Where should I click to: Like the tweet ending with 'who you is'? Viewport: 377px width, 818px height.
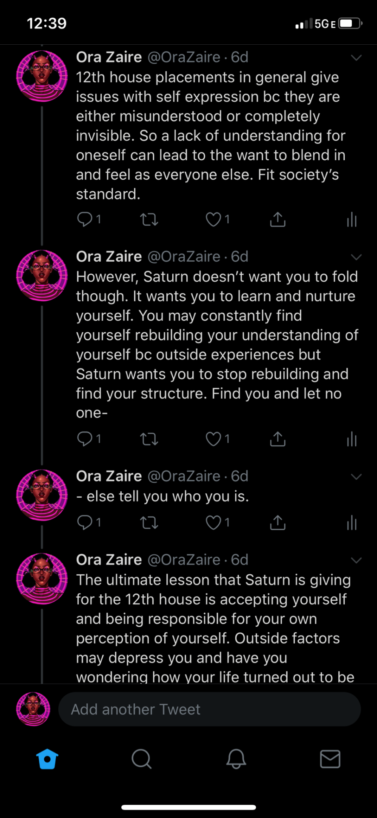pyautogui.click(x=213, y=523)
